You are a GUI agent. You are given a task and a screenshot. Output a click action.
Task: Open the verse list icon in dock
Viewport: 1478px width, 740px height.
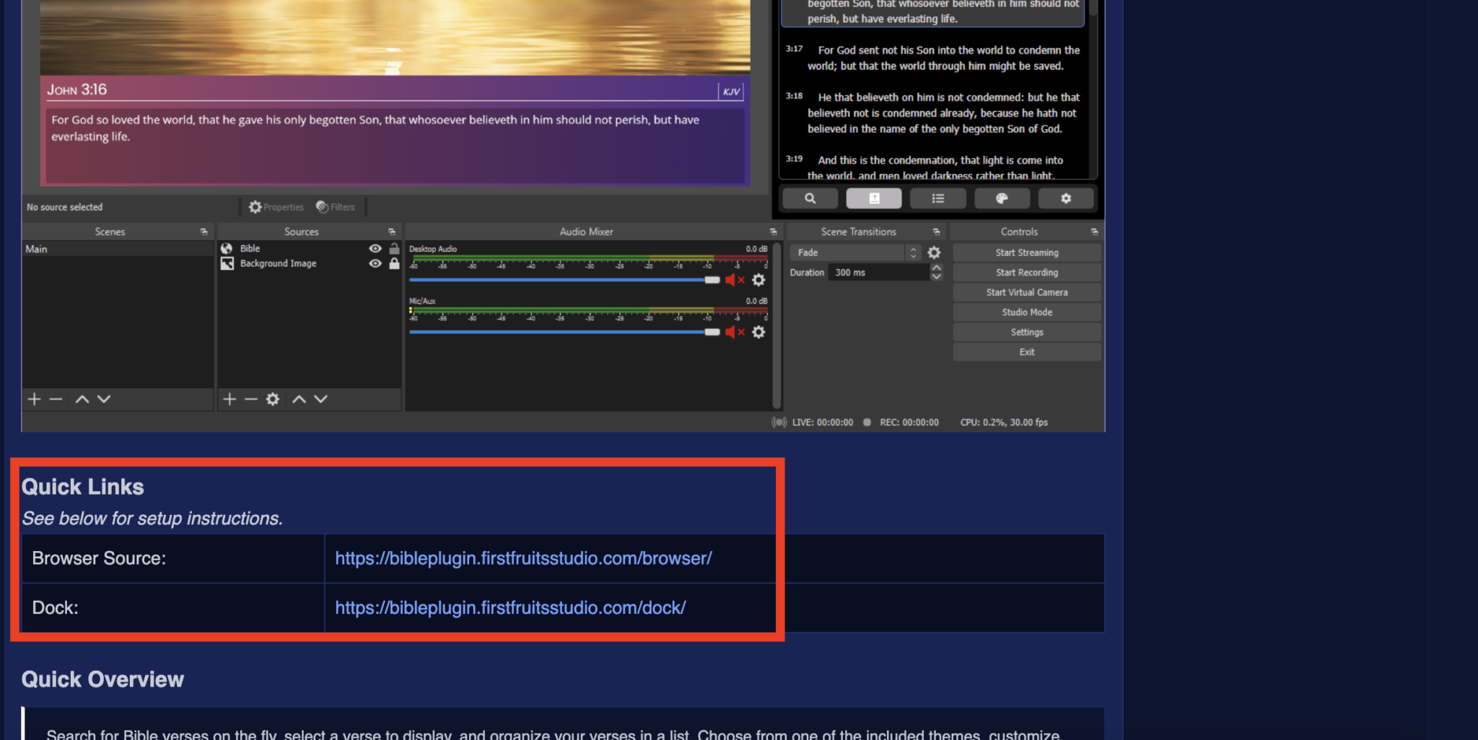937,198
